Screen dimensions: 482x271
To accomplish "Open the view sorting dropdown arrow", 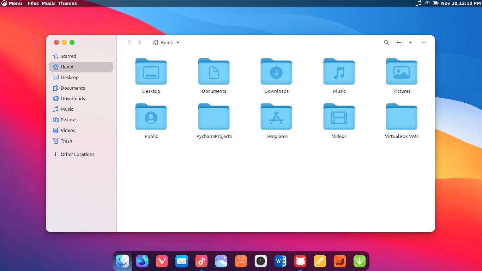I will pos(410,42).
